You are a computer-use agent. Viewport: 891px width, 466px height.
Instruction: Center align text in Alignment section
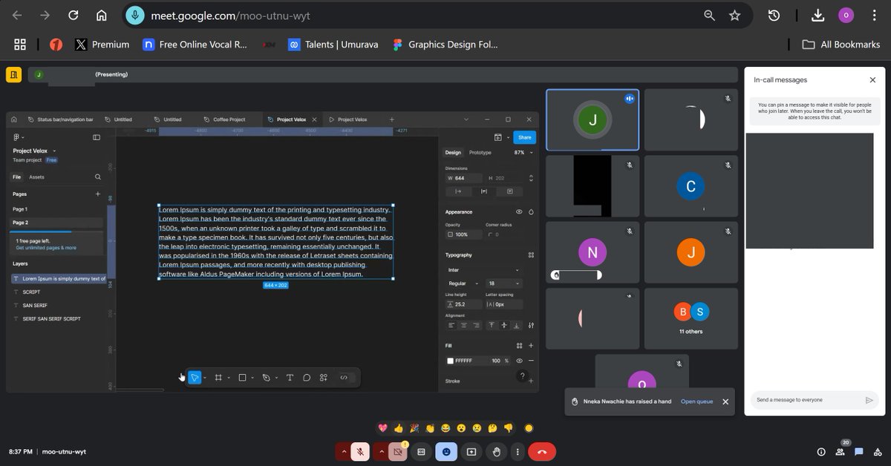pos(464,325)
